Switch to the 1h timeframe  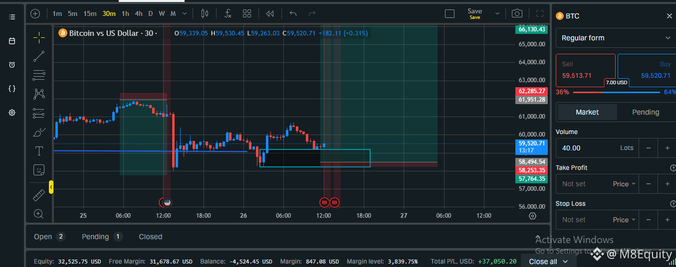(x=125, y=13)
